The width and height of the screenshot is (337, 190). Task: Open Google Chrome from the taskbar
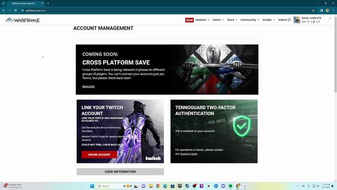click(158, 186)
